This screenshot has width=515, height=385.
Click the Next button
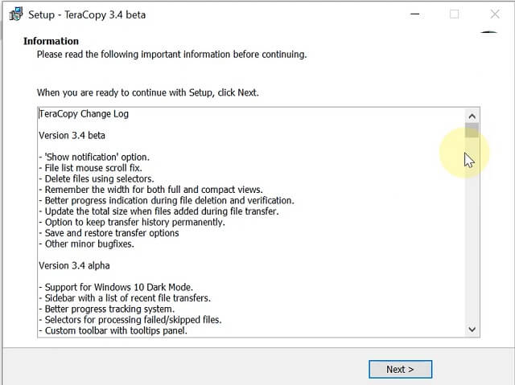click(x=400, y=369)
